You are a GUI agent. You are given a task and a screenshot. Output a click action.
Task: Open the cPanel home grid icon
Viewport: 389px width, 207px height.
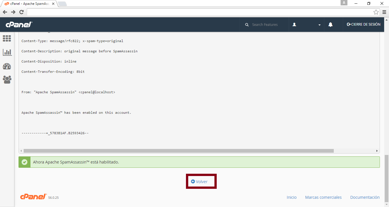click(x=7, y=38)
